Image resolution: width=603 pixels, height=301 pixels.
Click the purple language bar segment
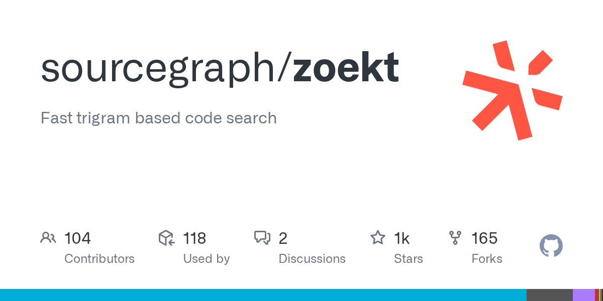click(583, 295)
